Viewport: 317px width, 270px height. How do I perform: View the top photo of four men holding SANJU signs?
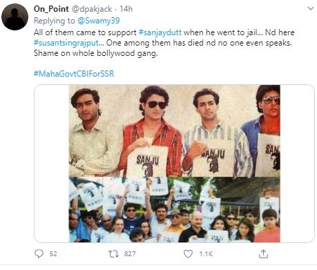[175, 131]
